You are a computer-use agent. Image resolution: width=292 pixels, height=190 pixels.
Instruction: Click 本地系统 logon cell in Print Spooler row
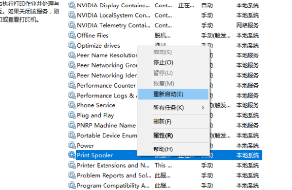(248, 155)
